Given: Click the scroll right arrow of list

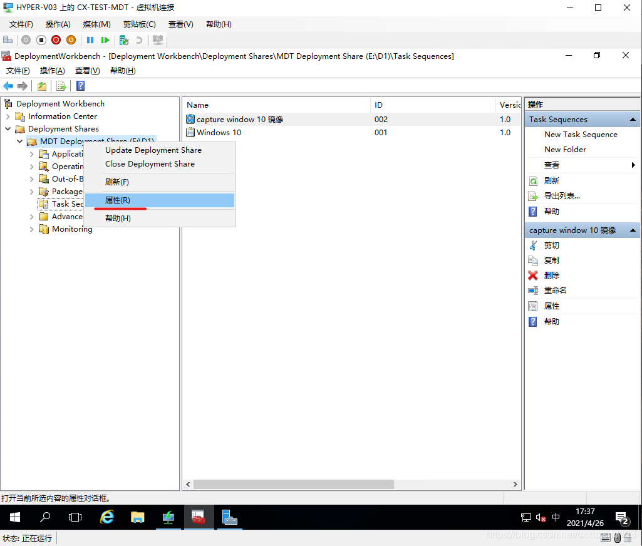Looking at the screenshot, I should point(515,485).
